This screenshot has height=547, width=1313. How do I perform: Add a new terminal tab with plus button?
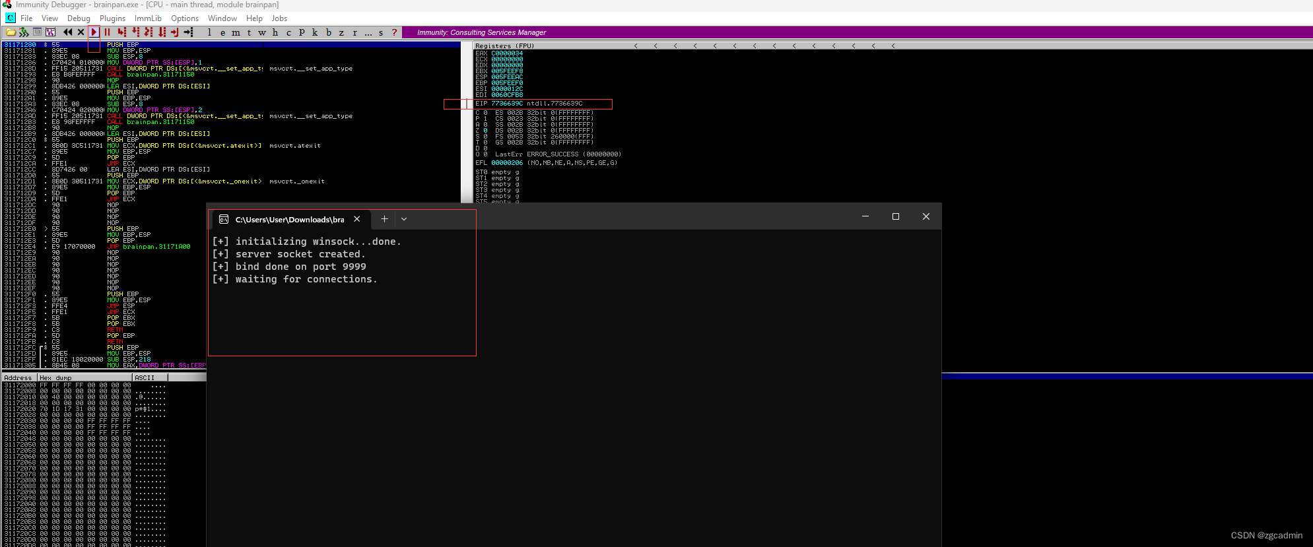point(384,219)
